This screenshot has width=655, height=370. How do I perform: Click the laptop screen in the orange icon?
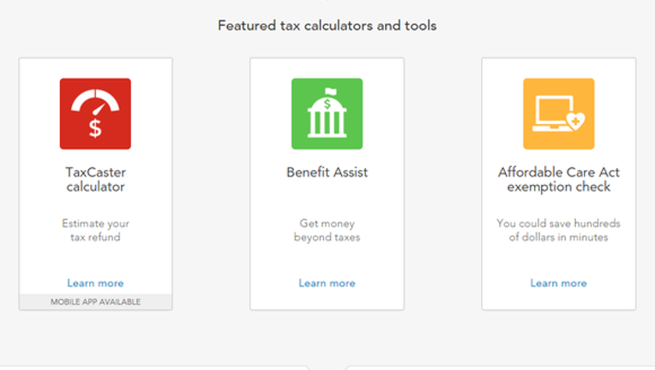pyautogui.click(x=553, y=111)
